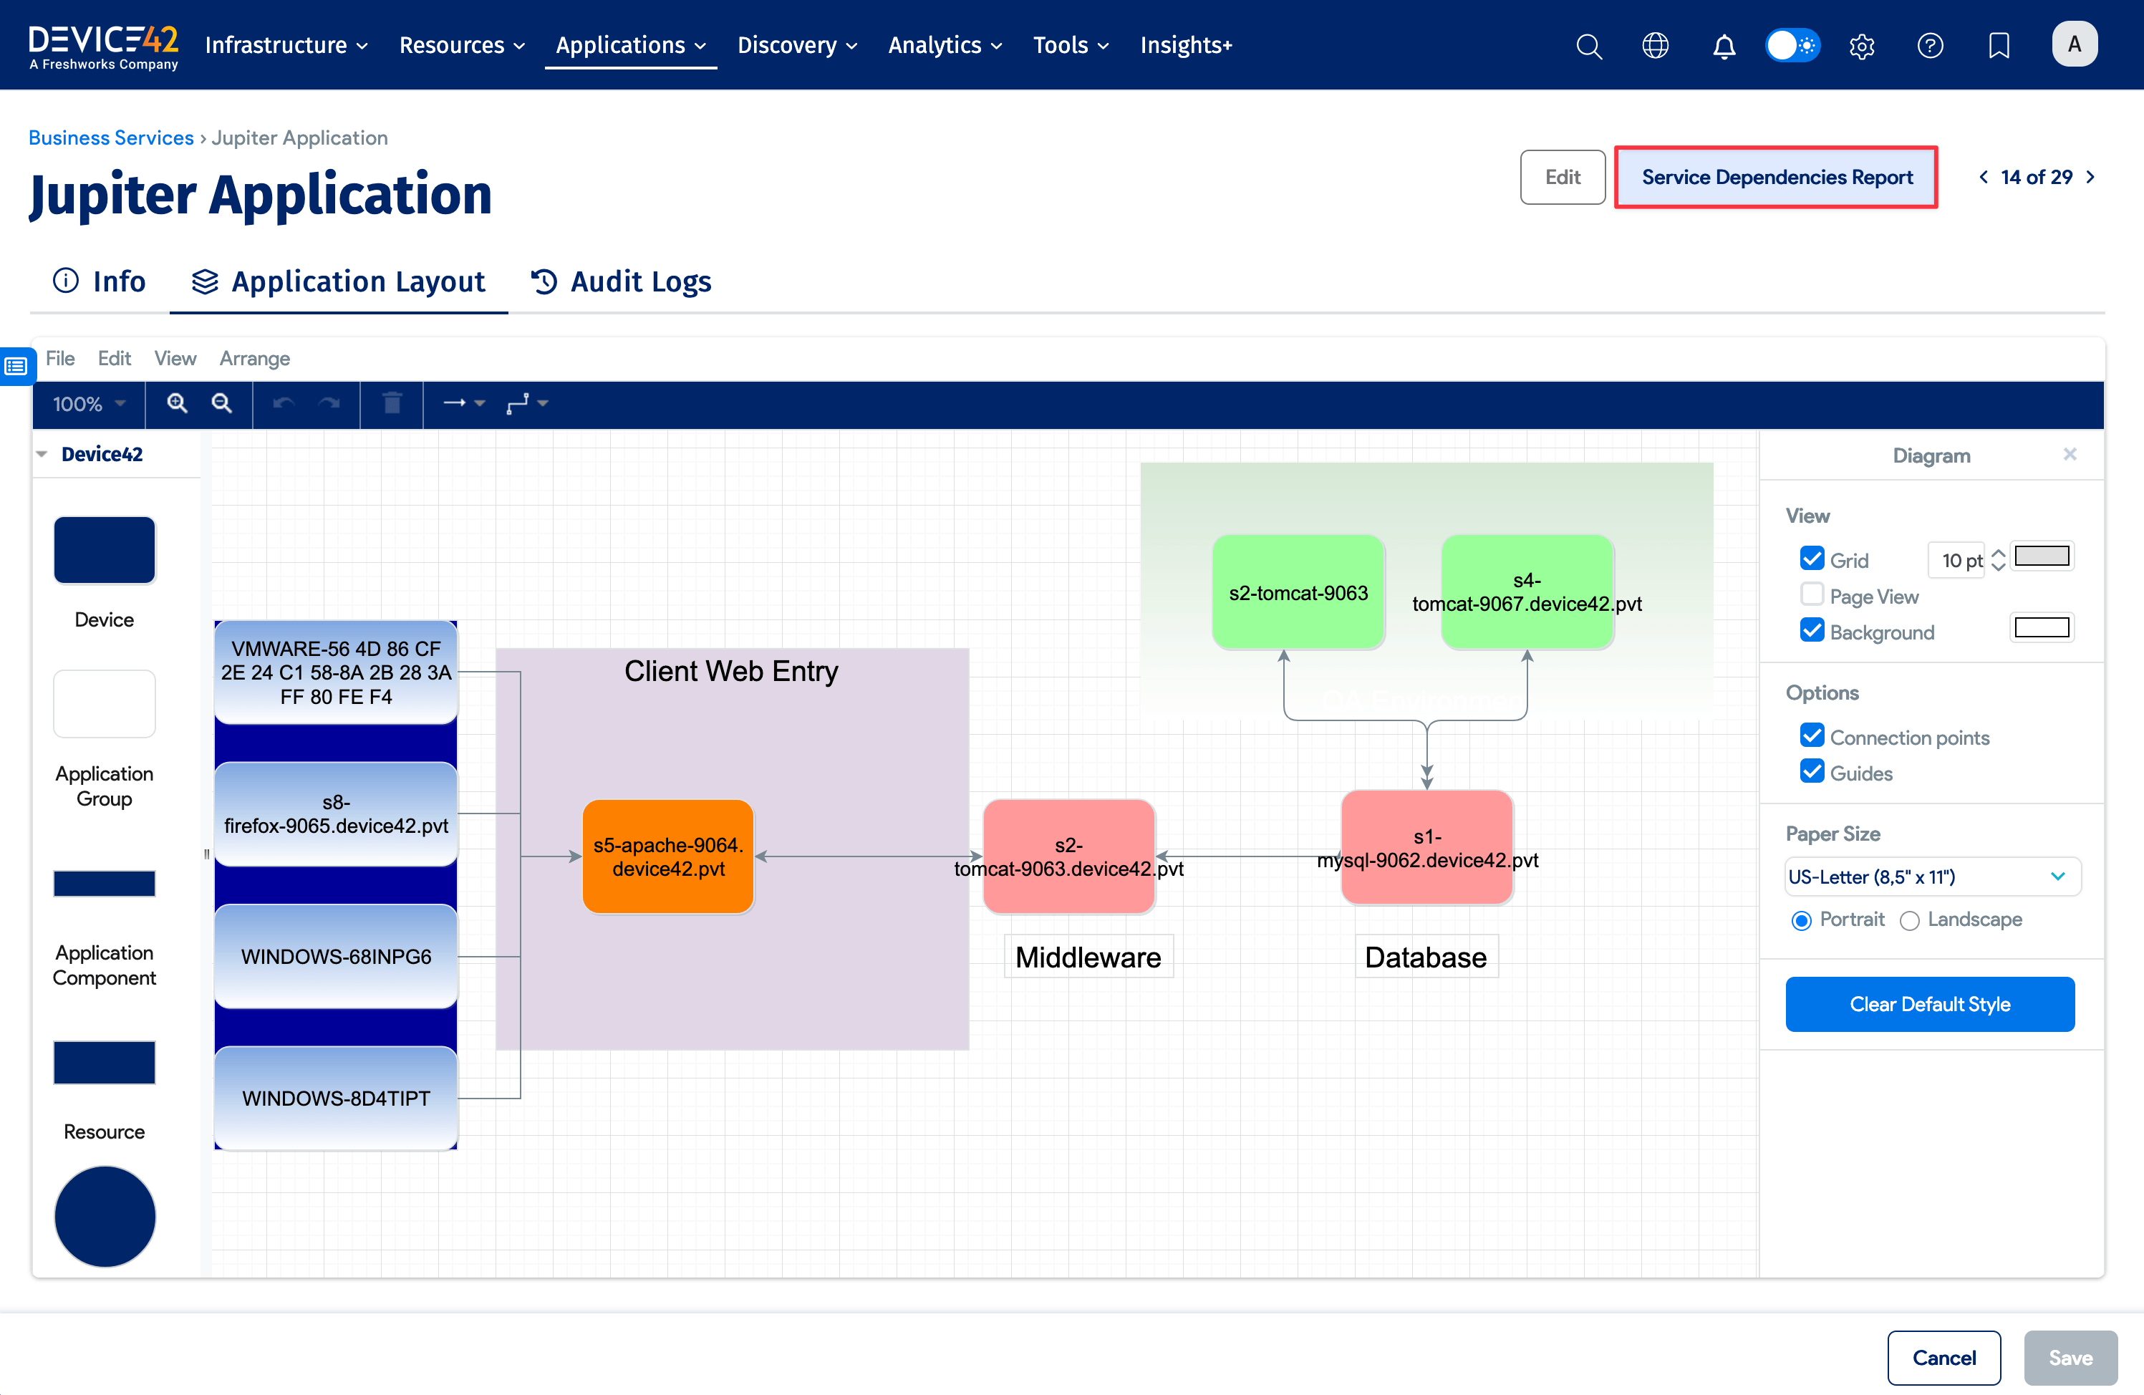Enable Page View in the View section

click(x=1812, y=594)
